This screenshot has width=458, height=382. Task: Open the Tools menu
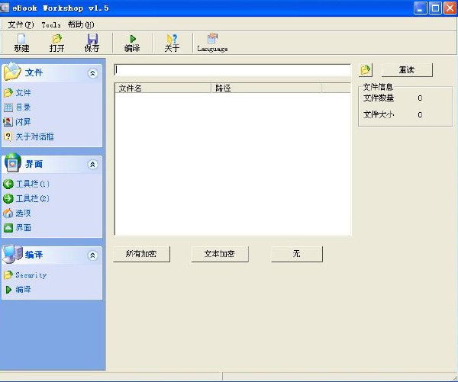(x=51, y=25)
